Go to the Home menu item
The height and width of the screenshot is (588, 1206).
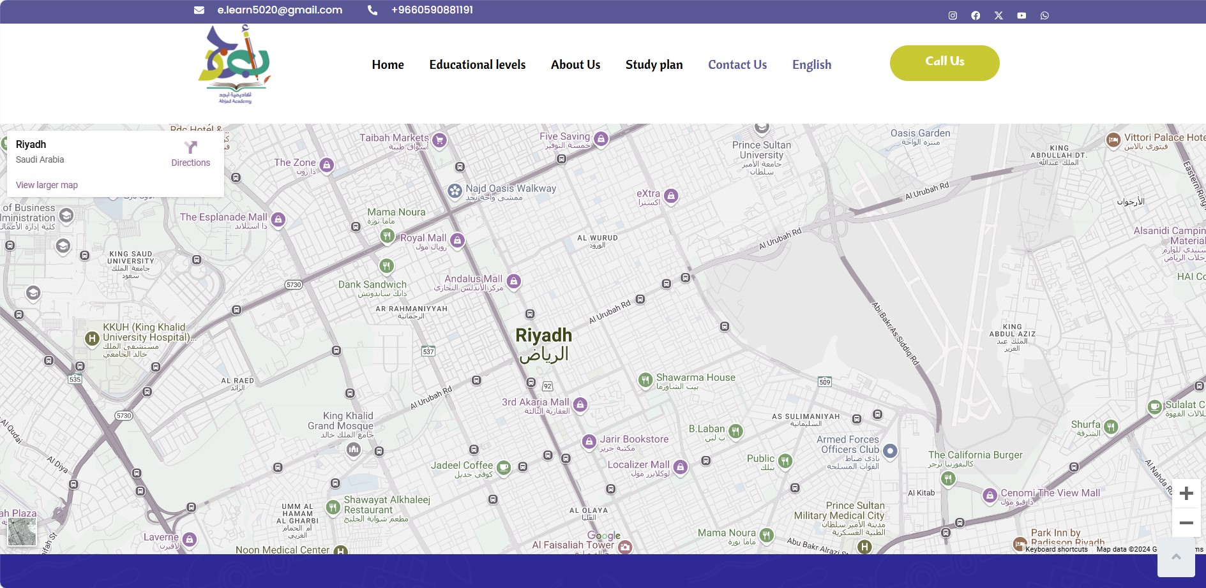point(388,64)
